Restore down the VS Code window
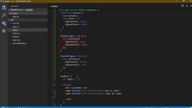The width and height of the screenshot is (192, 108). [x=183, y=1]
